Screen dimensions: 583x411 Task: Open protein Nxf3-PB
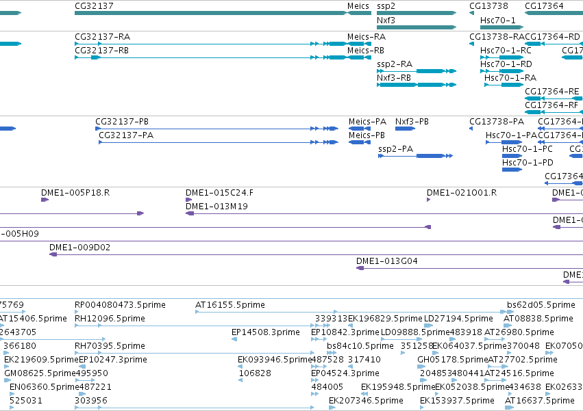pos(412,122)
